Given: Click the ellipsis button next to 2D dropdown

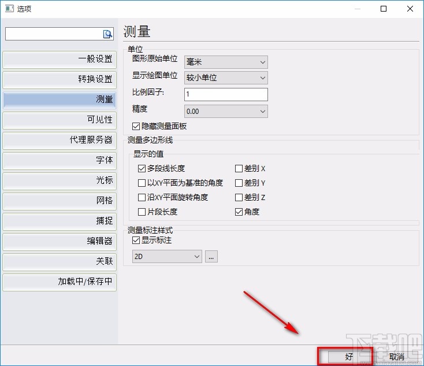Looking at the screenshot, I should [x=211, y=256].
